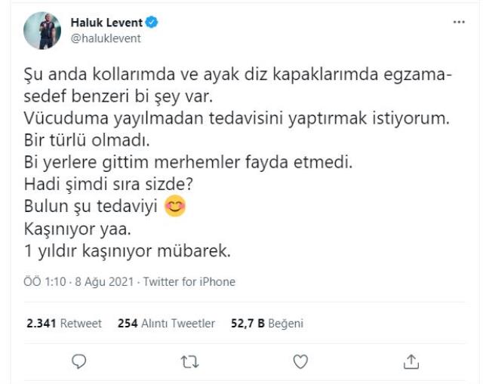View the 2.341 Retweet list
The image size is (483, 384).
[x=63, y=323]
